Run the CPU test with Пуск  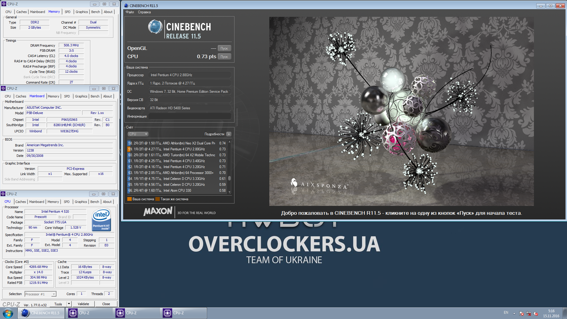pyautogui.click(x=224, y=57)
